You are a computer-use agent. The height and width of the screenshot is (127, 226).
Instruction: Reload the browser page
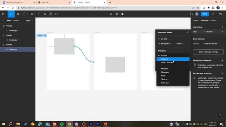[x=13, y=8]
